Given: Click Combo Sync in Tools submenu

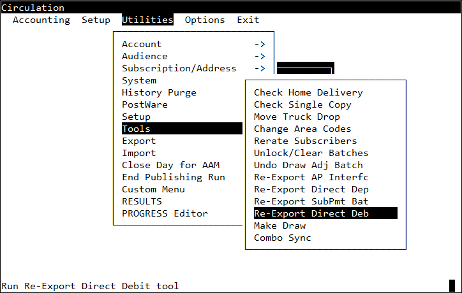Looking at the screenshot, I should 282,238.
